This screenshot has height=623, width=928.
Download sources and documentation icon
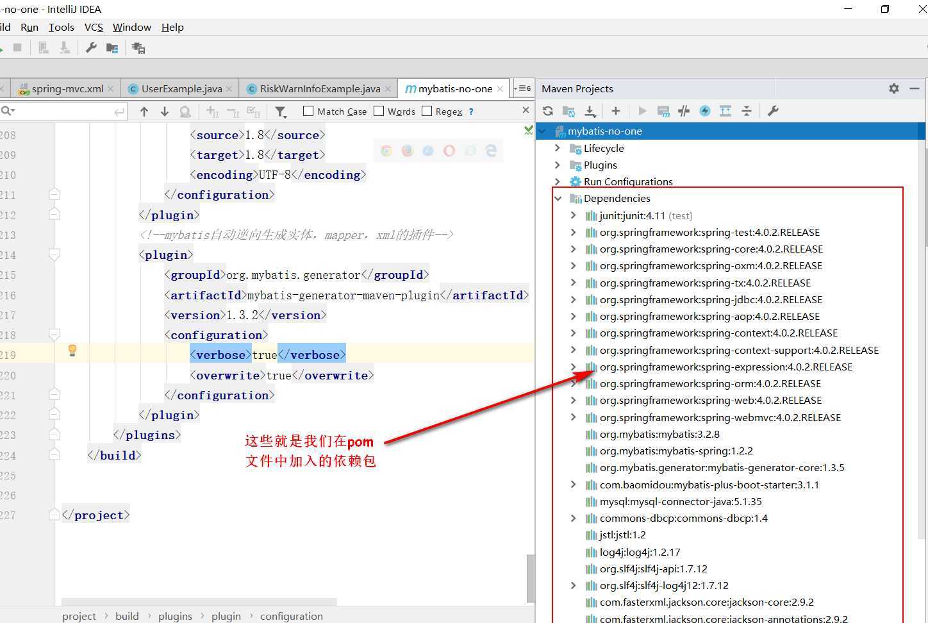point(590,111)
